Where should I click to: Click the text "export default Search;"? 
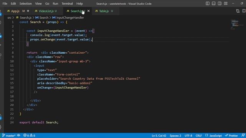click(x=39, y=122)
